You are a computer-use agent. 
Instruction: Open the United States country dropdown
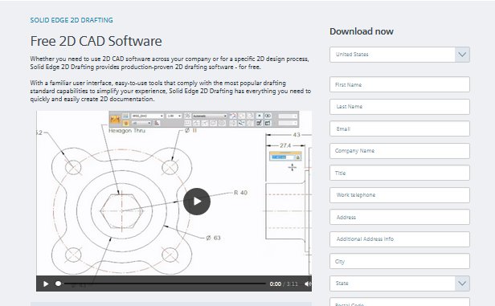(399, 55)
